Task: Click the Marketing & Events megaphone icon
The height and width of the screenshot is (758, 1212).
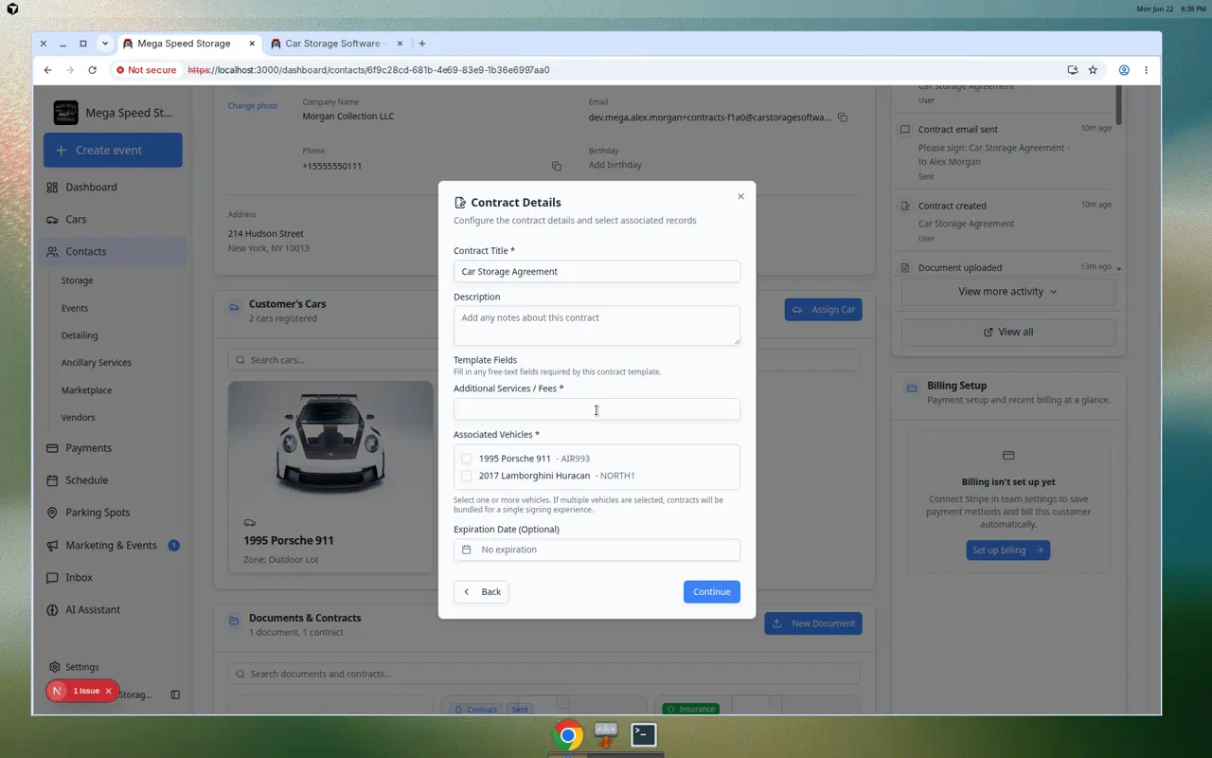Action: [52, 545]
